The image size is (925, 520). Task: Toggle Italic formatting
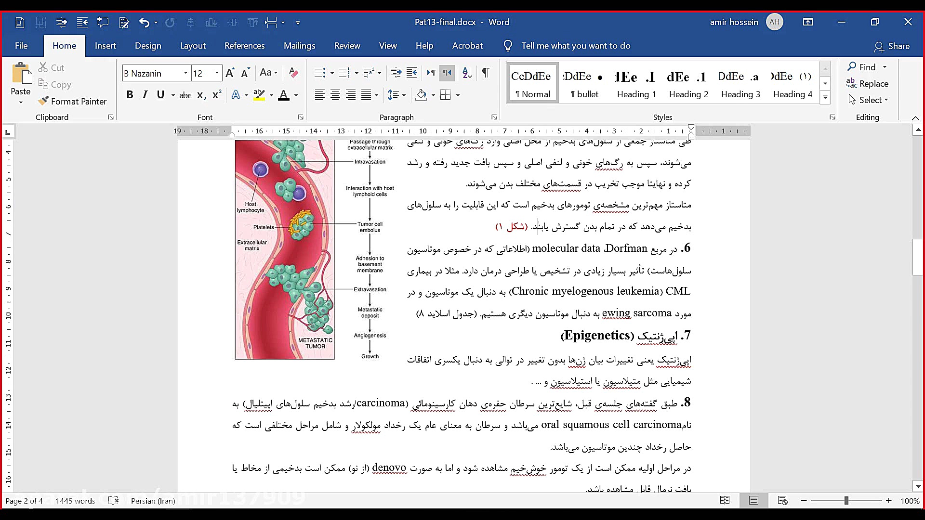coord(145,95)
